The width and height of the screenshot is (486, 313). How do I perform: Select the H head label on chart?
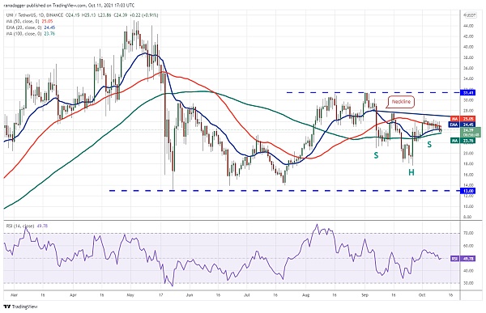coord(411,172)
